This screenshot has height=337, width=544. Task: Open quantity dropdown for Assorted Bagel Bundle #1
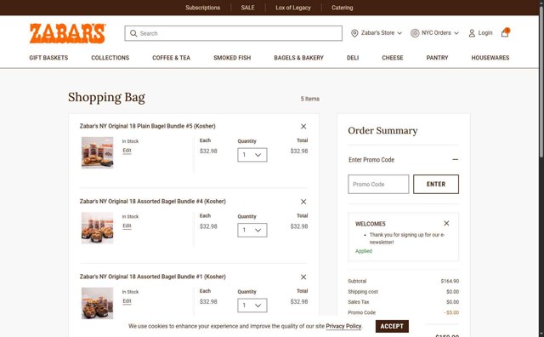click(252, 306)
